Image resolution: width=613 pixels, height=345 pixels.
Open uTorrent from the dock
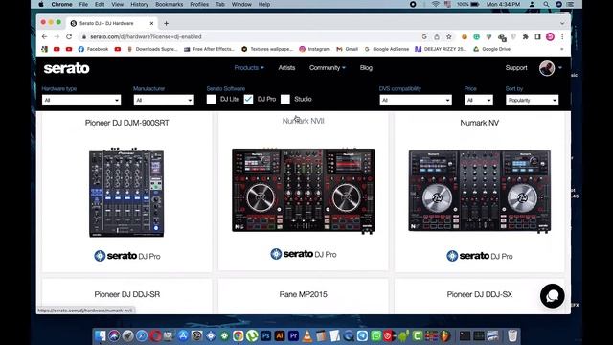click(x=252, y=335)
